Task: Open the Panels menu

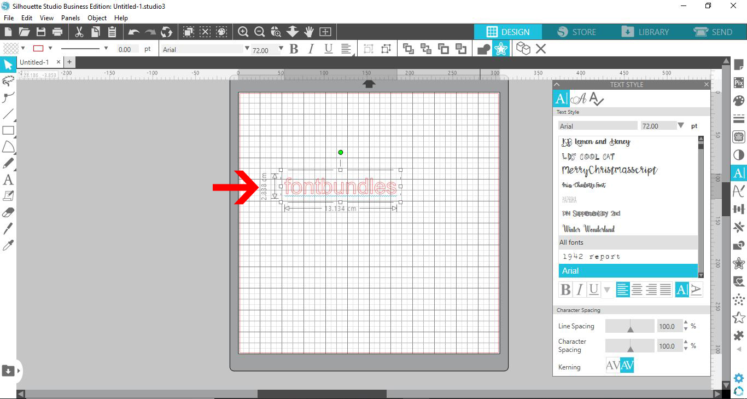Action: click(71, 18)
